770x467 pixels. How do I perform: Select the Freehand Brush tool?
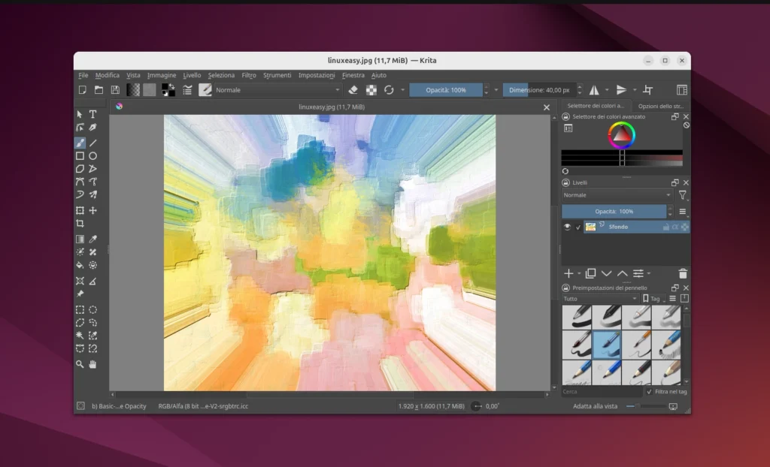click(x=80, y=141)
